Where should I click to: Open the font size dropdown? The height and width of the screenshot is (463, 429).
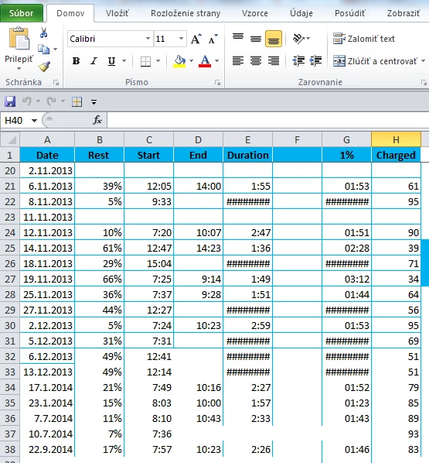[x=181, y=39]
